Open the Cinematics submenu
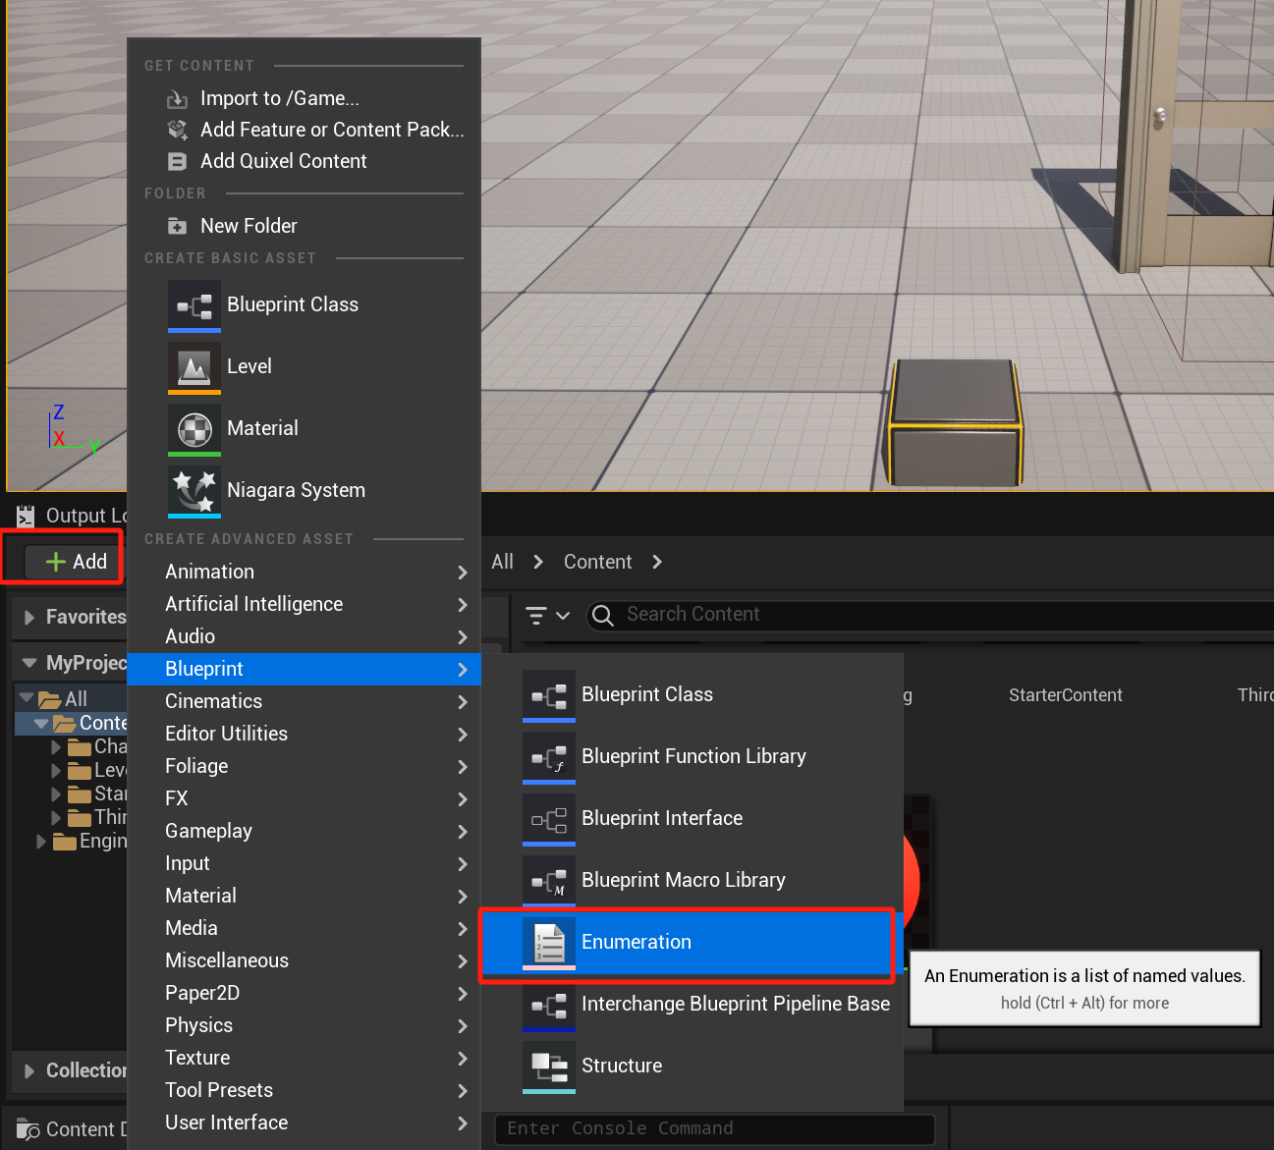This screenshot has height=1150, width=1274. [x=305, y=701]
